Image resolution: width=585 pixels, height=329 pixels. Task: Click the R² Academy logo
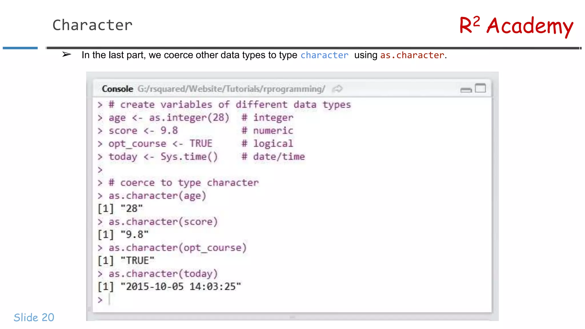tap(516, 26)
